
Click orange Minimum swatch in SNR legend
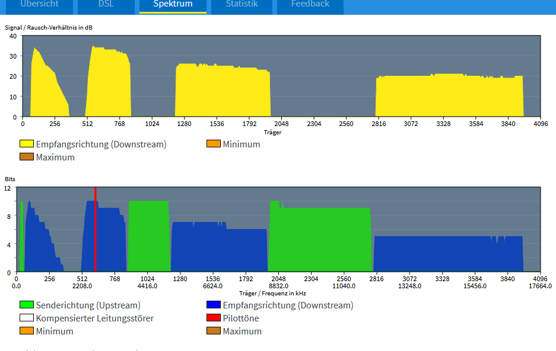point(214,144)
